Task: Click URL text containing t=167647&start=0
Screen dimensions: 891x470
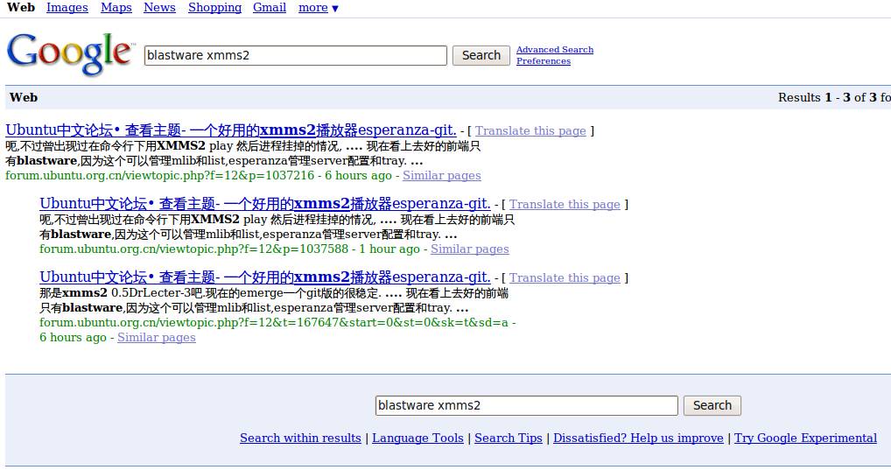Action: point(274,323)
